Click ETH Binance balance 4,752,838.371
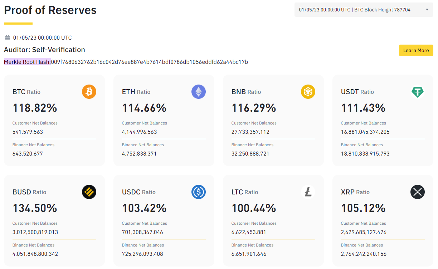 click(x=139, y=154)
